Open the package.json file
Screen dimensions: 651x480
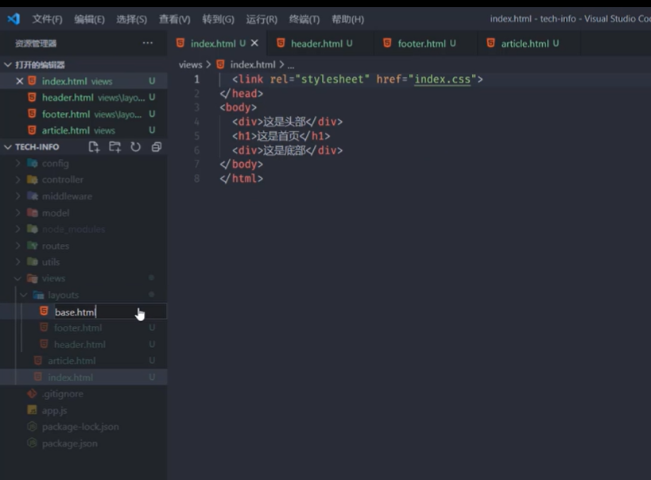(x=83, y=443)
